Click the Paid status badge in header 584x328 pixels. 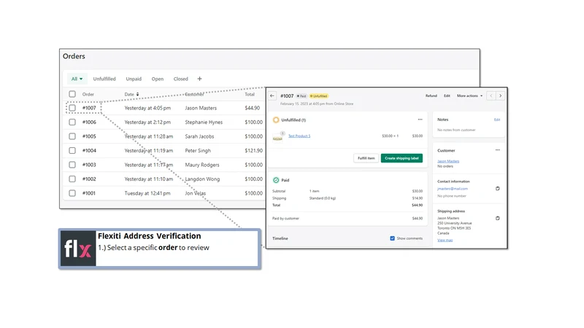point(301,96)
